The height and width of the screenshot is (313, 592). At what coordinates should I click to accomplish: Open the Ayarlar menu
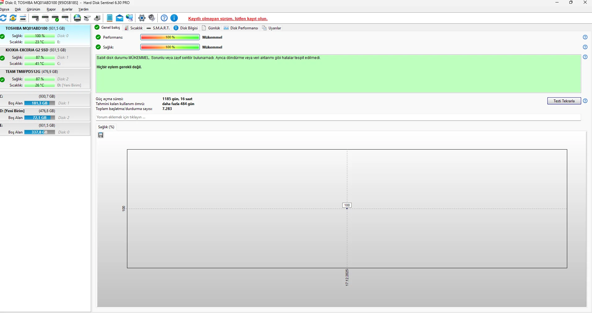[x=67, y=9]
